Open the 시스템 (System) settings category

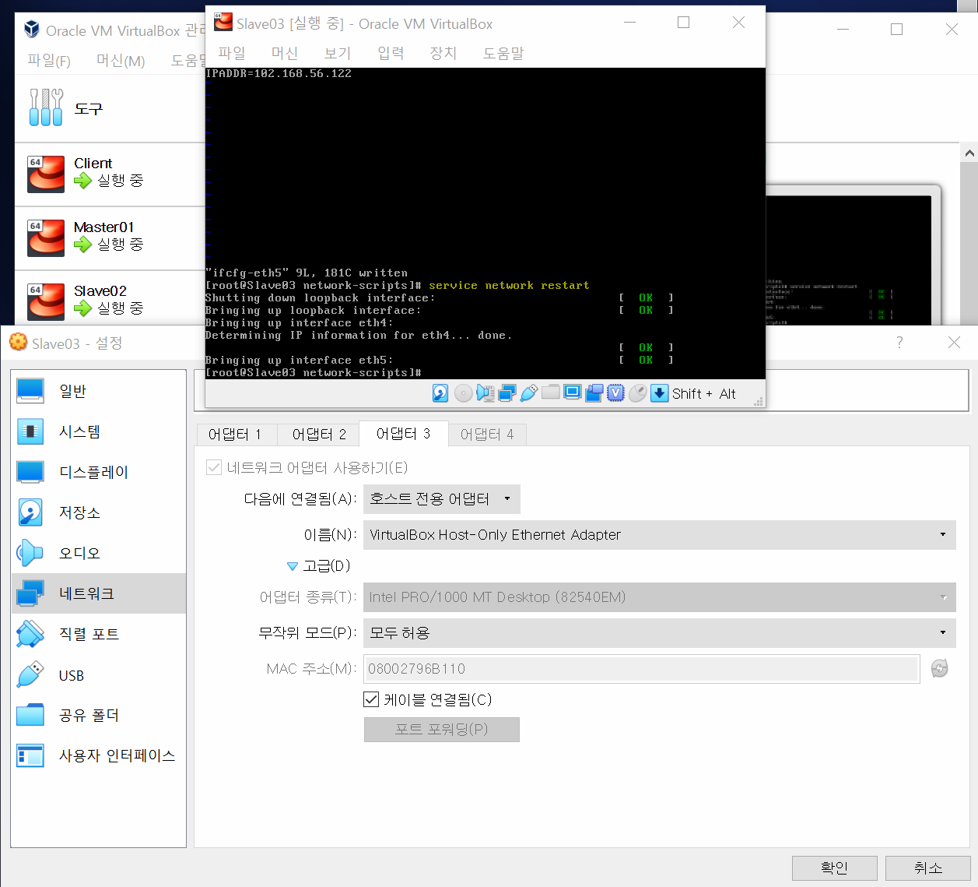99,431
